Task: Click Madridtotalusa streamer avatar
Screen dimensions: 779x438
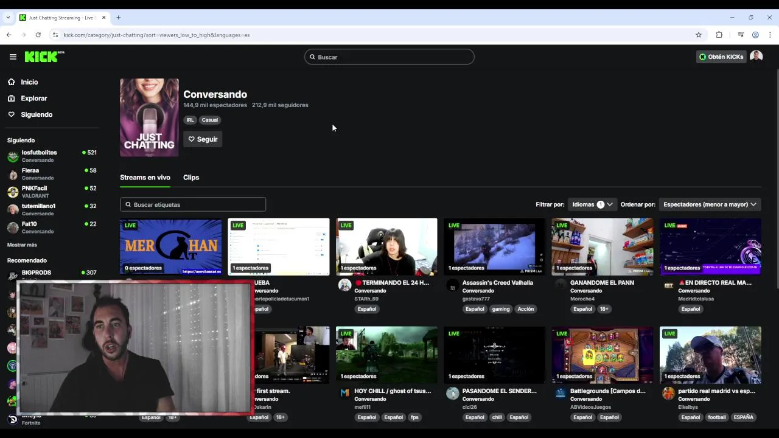Action: pos(668,285)
